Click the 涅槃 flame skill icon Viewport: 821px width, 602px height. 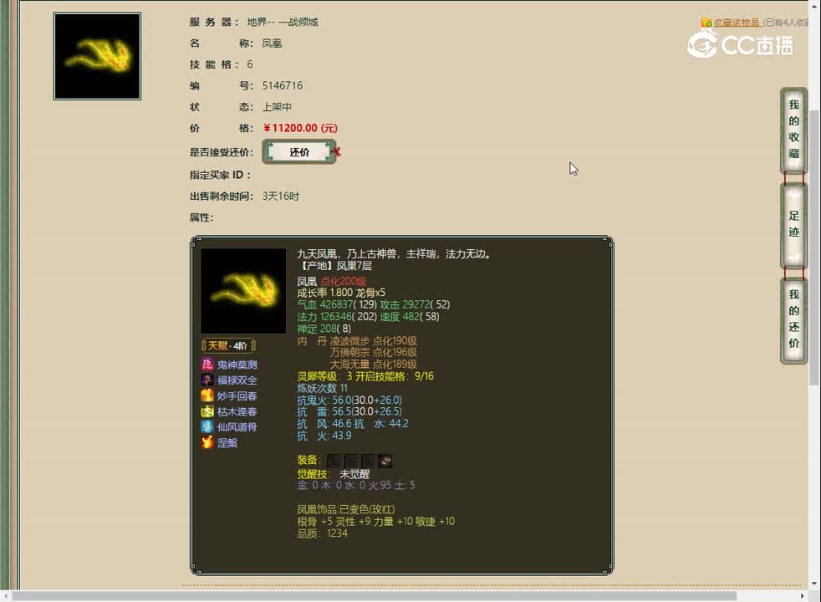coord(207,442)
